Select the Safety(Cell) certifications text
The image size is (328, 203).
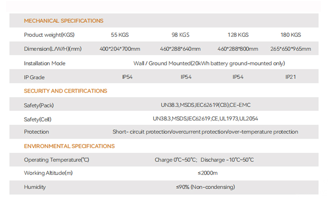(206, 119)
